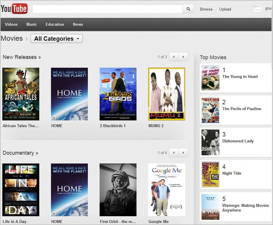Open HOME poster in Documentary section
The height and width of the screenshot is (225, 273).
point(69,190)
